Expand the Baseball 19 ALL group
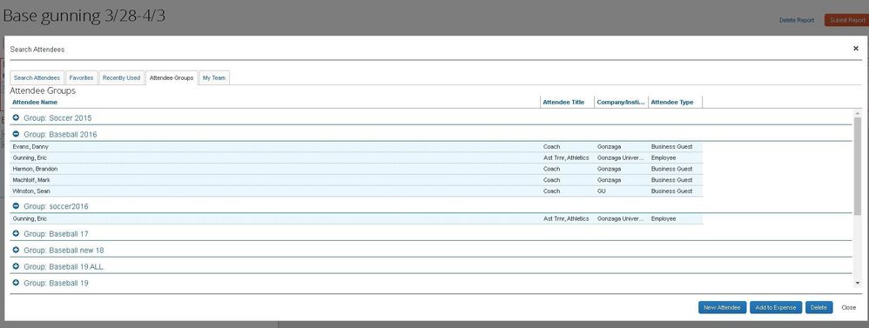The image size is (869, 328). 16,266
